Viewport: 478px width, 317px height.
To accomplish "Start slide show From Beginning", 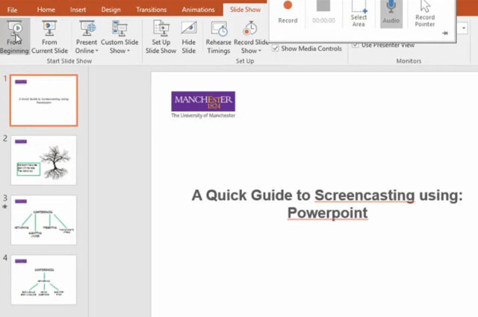I will 15,37.
